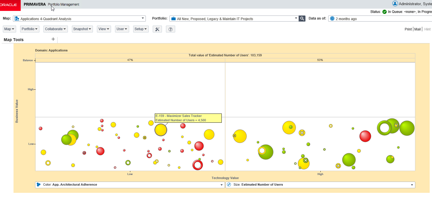This screenshot has width=432, height=198.
Task: Click the map icon beside Applications 4-Quadrant Analysis
Action: click(17, 18)
